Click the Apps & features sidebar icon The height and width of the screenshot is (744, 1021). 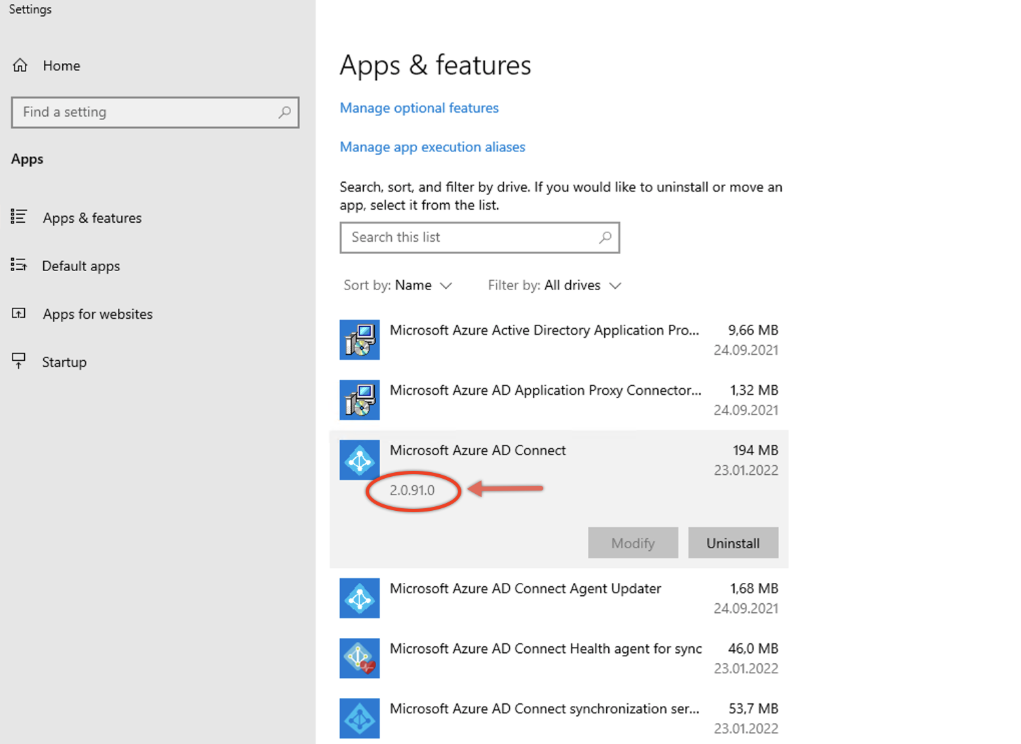tap(18, 217)
